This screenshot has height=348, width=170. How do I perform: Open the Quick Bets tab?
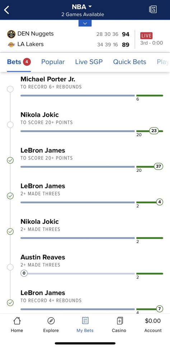(x=129, y=62)
